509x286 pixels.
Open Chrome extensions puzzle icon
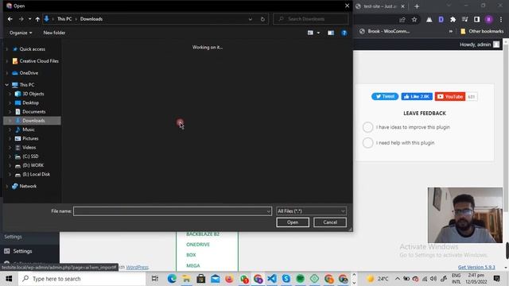tap(453, 19)
